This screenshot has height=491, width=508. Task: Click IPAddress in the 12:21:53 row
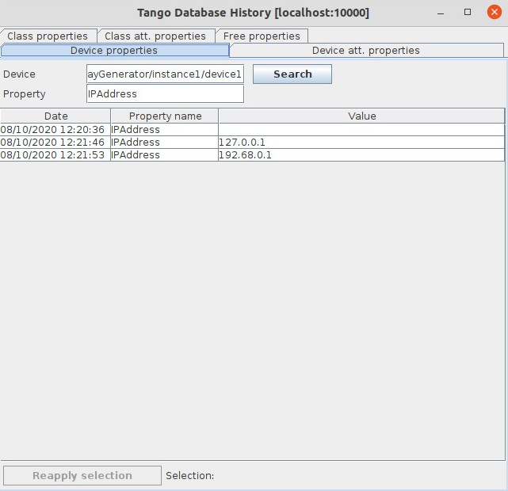point(165,155)
